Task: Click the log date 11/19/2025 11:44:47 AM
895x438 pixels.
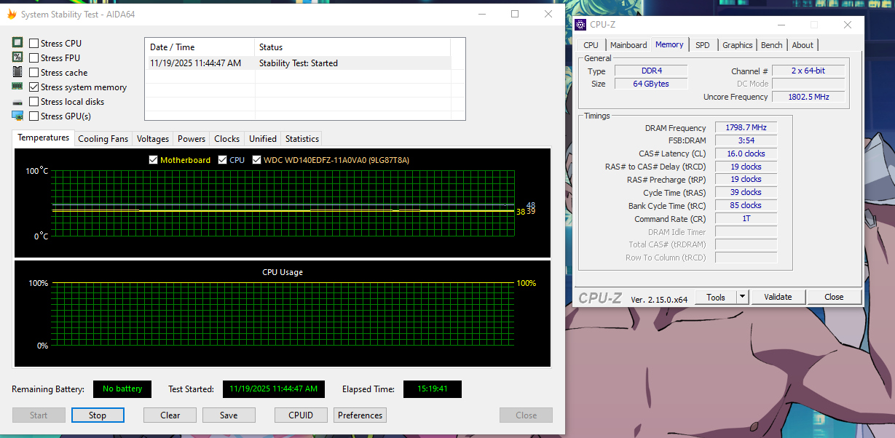Action: pos(195,63)
